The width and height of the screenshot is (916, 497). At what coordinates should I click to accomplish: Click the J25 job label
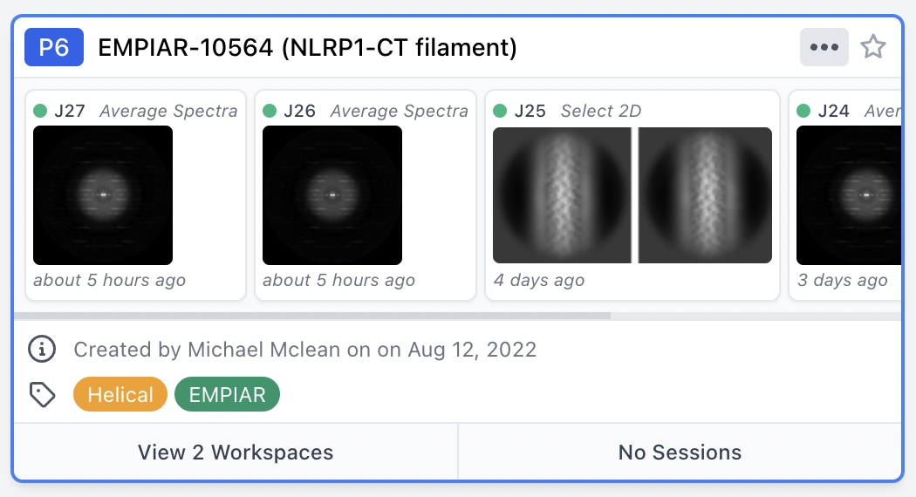[530, 111]
